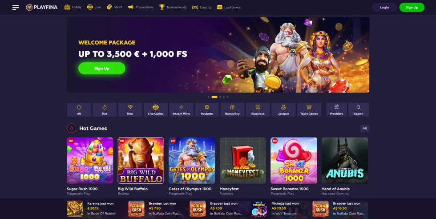The height and width of the screenshot is (219, 436).
Task: Go to the Tournaments nav item
Action: [x=173, y=7]
